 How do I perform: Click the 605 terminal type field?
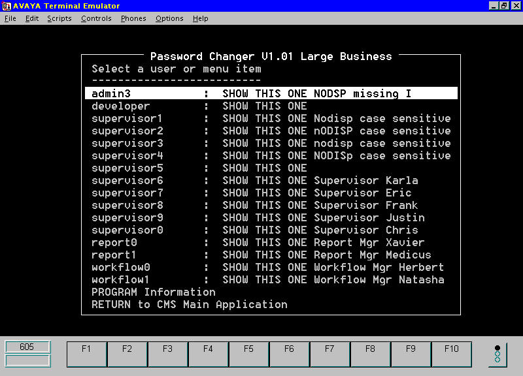[x=27, y=347]
